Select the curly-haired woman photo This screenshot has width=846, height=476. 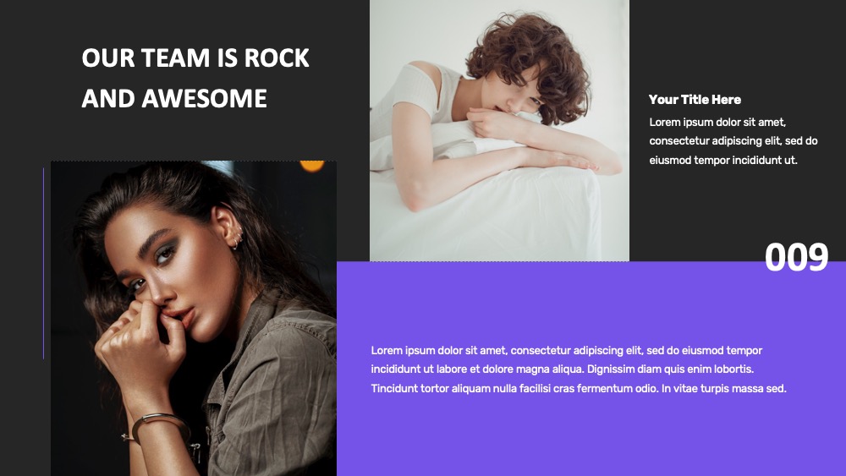click(499, 130)
